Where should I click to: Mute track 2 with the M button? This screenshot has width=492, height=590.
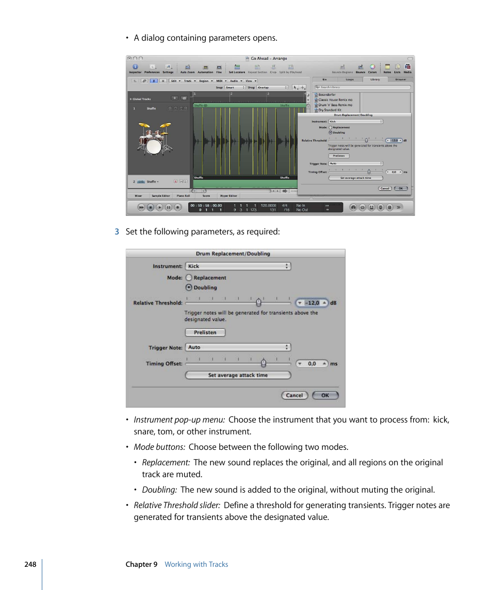click(181, 182)
